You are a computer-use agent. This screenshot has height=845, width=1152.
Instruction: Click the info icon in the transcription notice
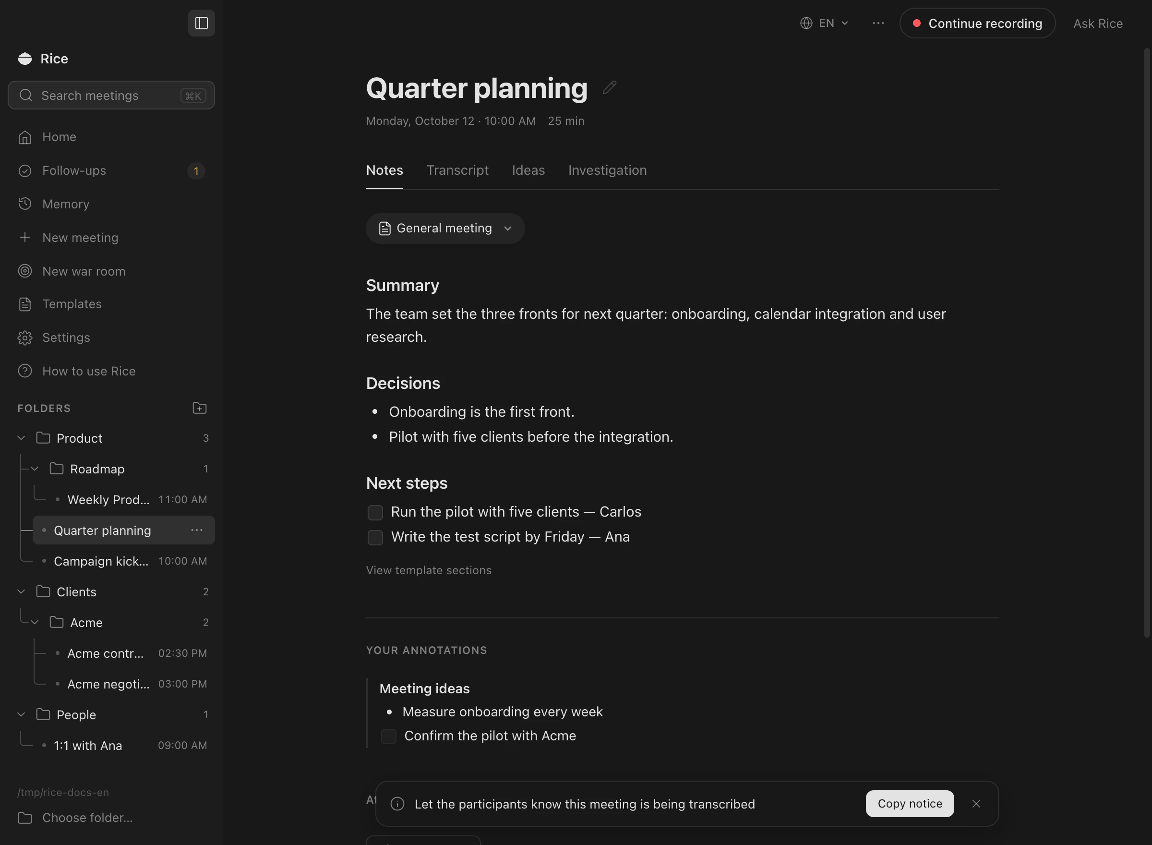coord(397,804)
